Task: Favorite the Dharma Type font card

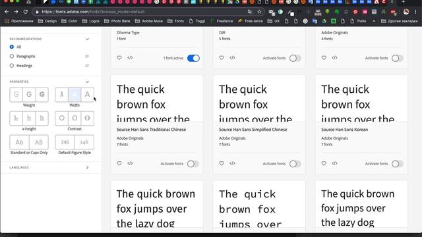Action: [x=119, y=58]
